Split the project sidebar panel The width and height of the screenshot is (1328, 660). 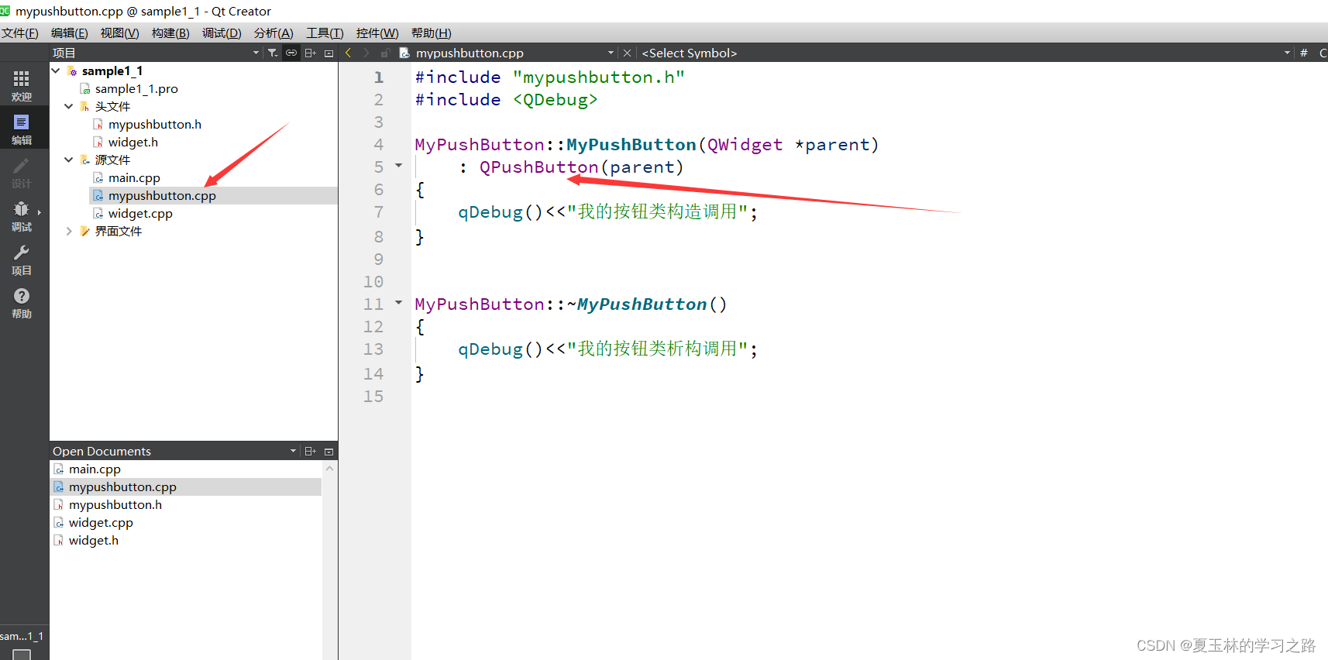311,53
